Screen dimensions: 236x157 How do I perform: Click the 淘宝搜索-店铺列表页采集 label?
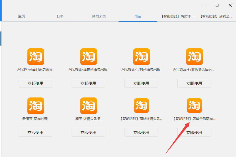88,69
